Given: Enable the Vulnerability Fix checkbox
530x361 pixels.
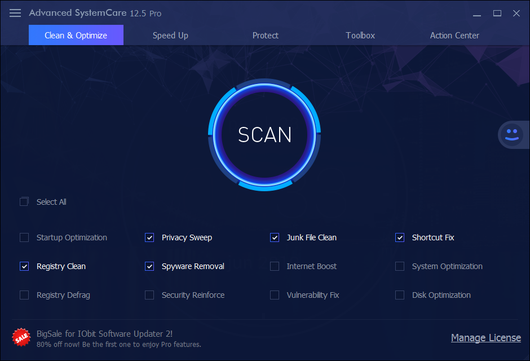Looking at the screenshot, I should click(275, 295).
